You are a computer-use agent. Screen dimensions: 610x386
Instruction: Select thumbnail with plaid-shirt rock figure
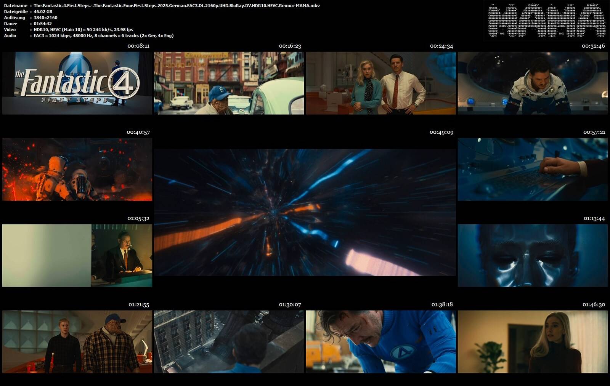click(77, 342)
